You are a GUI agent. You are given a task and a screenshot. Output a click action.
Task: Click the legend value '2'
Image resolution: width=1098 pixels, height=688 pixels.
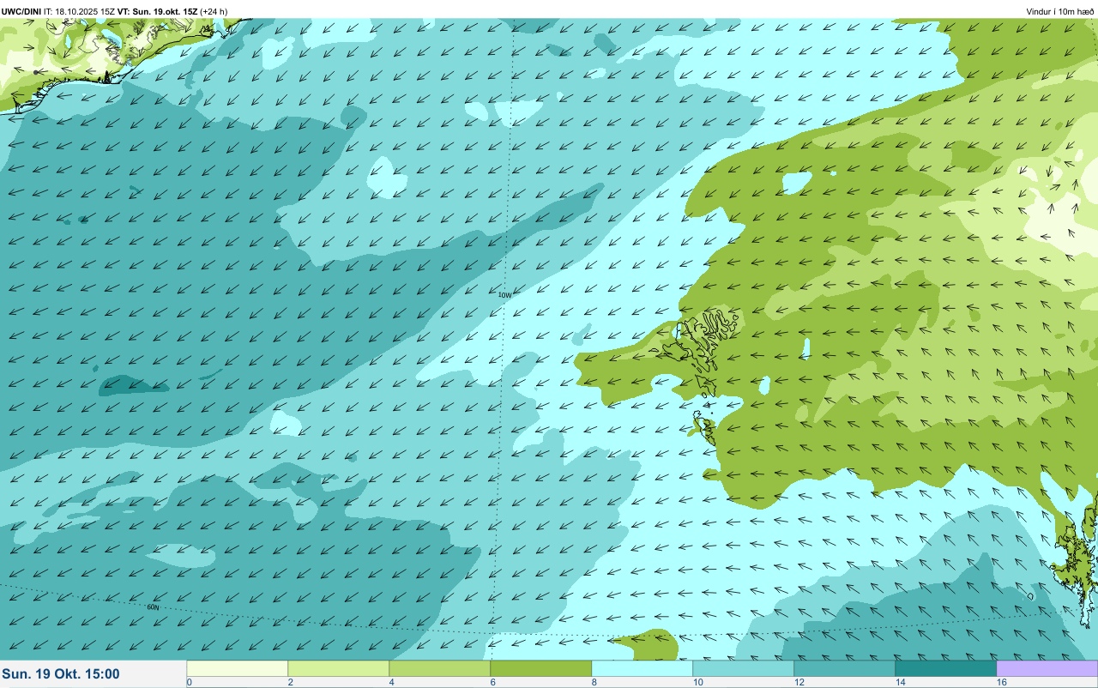[291, 682]
